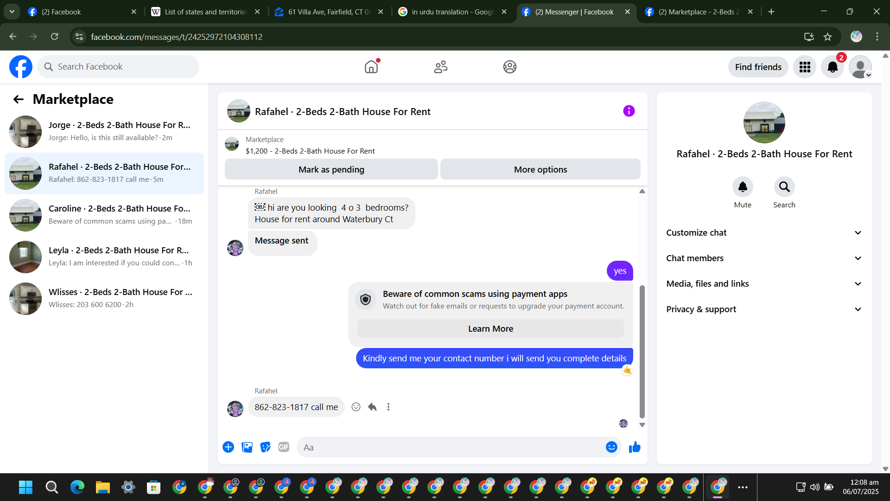This screenshot has width=890, height=501.
Task: Type in the Aa message field
Action: coord(450,447)
